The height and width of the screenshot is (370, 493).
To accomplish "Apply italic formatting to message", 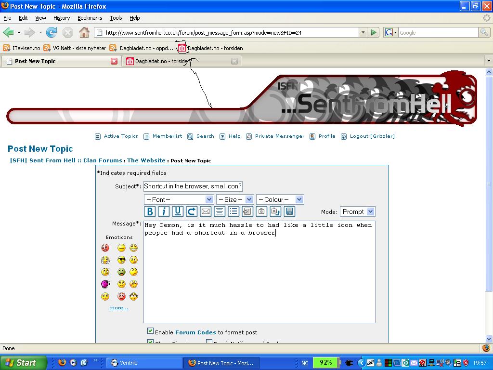I will [164, 211].
